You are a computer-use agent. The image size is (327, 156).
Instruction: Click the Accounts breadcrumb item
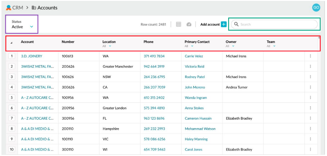point(47,7)
